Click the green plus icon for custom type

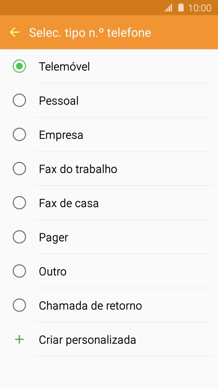[x=19, y=340]
